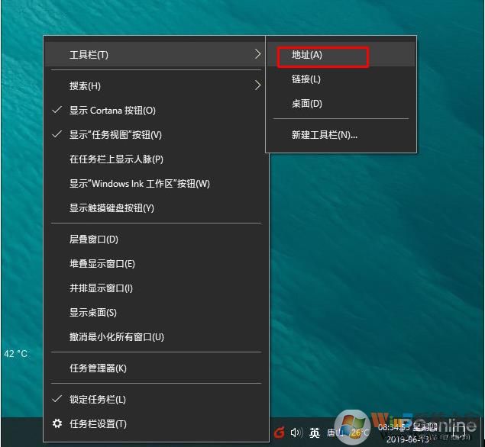Untick 显示"任务视图"按钮(V) checkmark
The image size is (485, 447).
tap(57, 134)
